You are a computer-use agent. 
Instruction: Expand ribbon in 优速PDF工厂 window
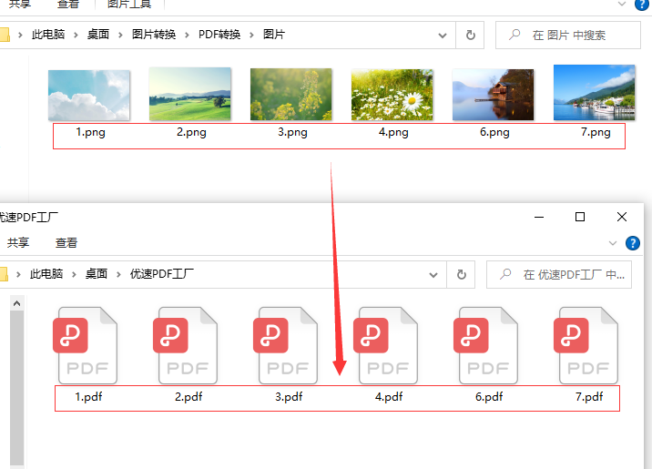coord(613,243)
